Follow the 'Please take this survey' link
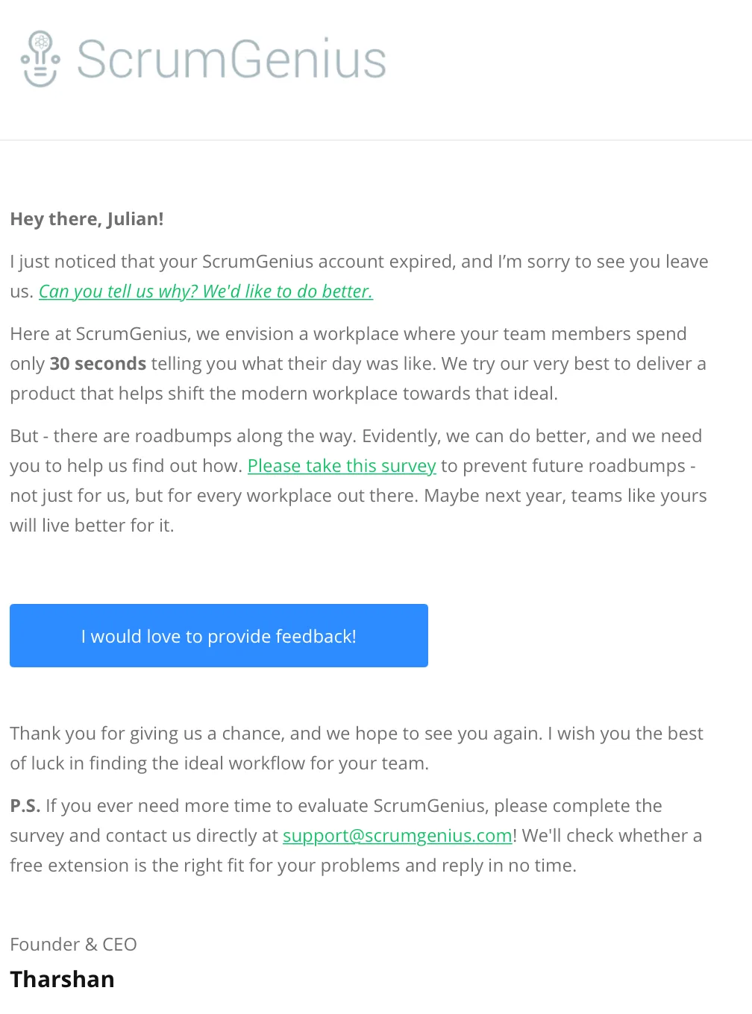Screen dimensions: 752x1014 click(342, 466)
